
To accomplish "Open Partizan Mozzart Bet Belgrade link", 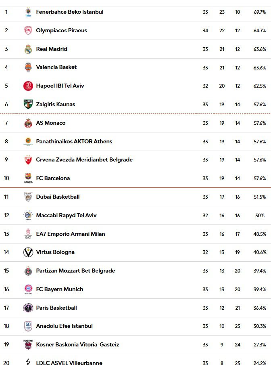I will pyautogui.click(x=75, y=271).
